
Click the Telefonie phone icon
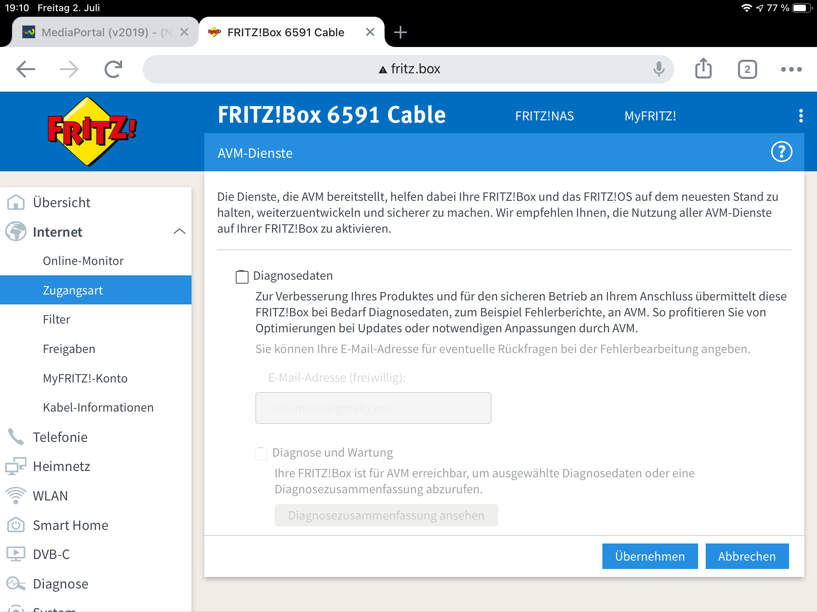point(16,437)
